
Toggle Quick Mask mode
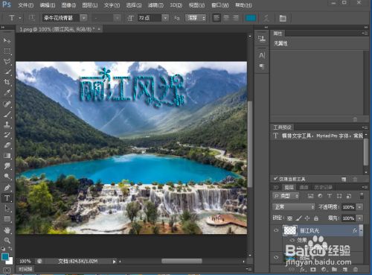[x=7, y=270]
